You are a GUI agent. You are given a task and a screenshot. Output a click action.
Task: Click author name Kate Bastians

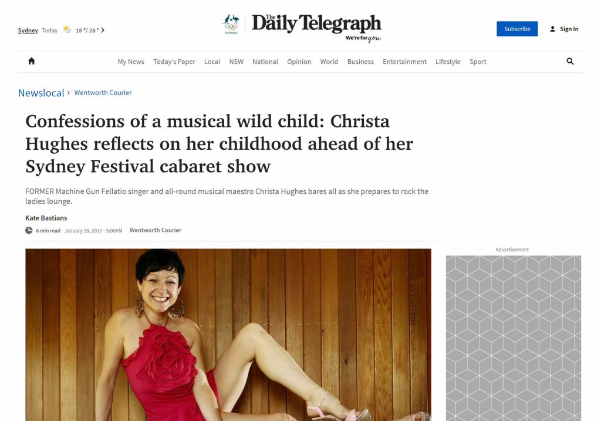click(x=46, y=218)
